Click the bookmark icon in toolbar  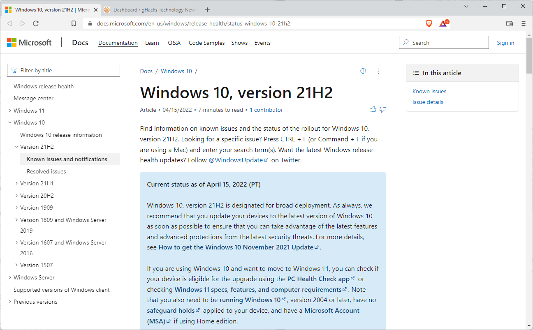[x=74, y=23]
